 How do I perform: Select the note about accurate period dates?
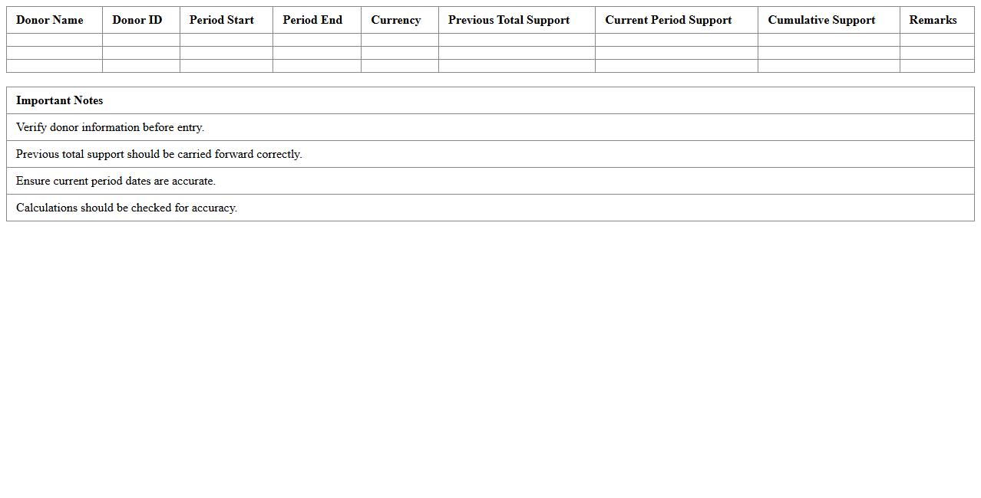(x=116, y=181)
